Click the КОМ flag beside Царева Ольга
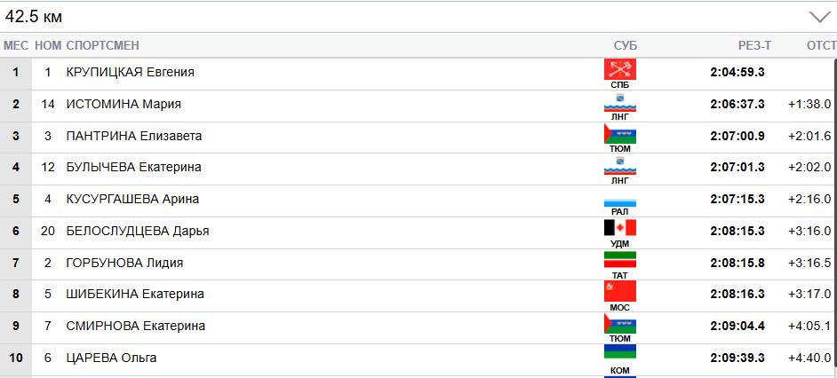Viewport: 837px width, 378px height. [619, 355]
